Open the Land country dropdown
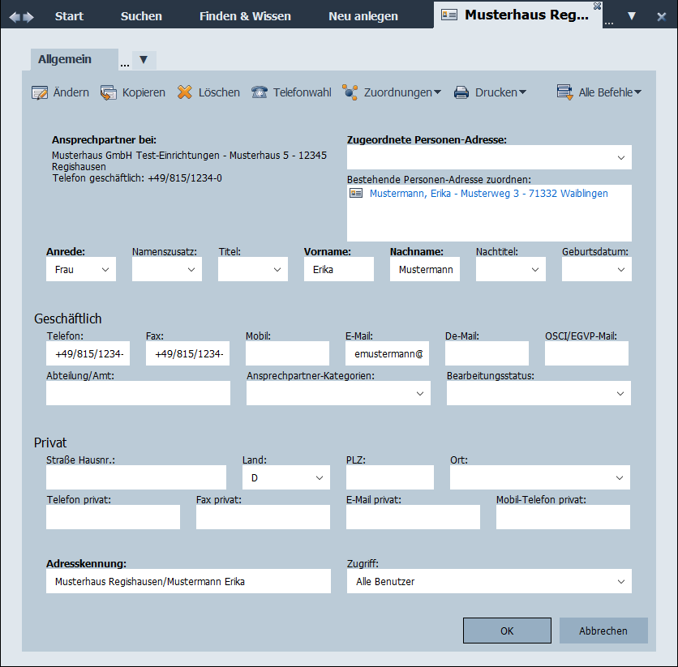 pos(320,478)
